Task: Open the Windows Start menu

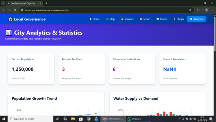Action: pyautogui.click(x=4, y=119)
